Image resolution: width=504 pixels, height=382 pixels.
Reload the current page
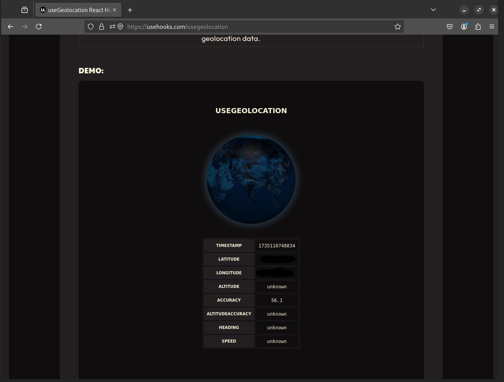39,27
